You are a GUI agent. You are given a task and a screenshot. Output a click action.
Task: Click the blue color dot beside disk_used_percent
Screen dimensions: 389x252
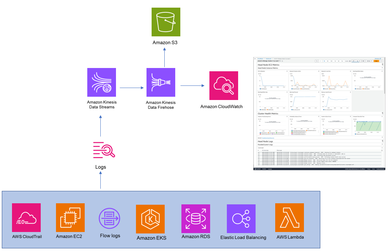[292, 109]
